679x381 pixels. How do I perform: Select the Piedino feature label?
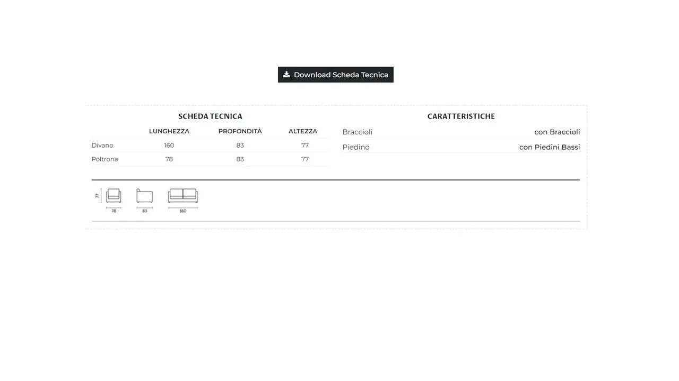pyautogui.click(x=356, y=147)
